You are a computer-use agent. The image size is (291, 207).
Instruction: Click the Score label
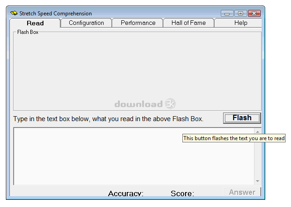[x=182, y=193]
